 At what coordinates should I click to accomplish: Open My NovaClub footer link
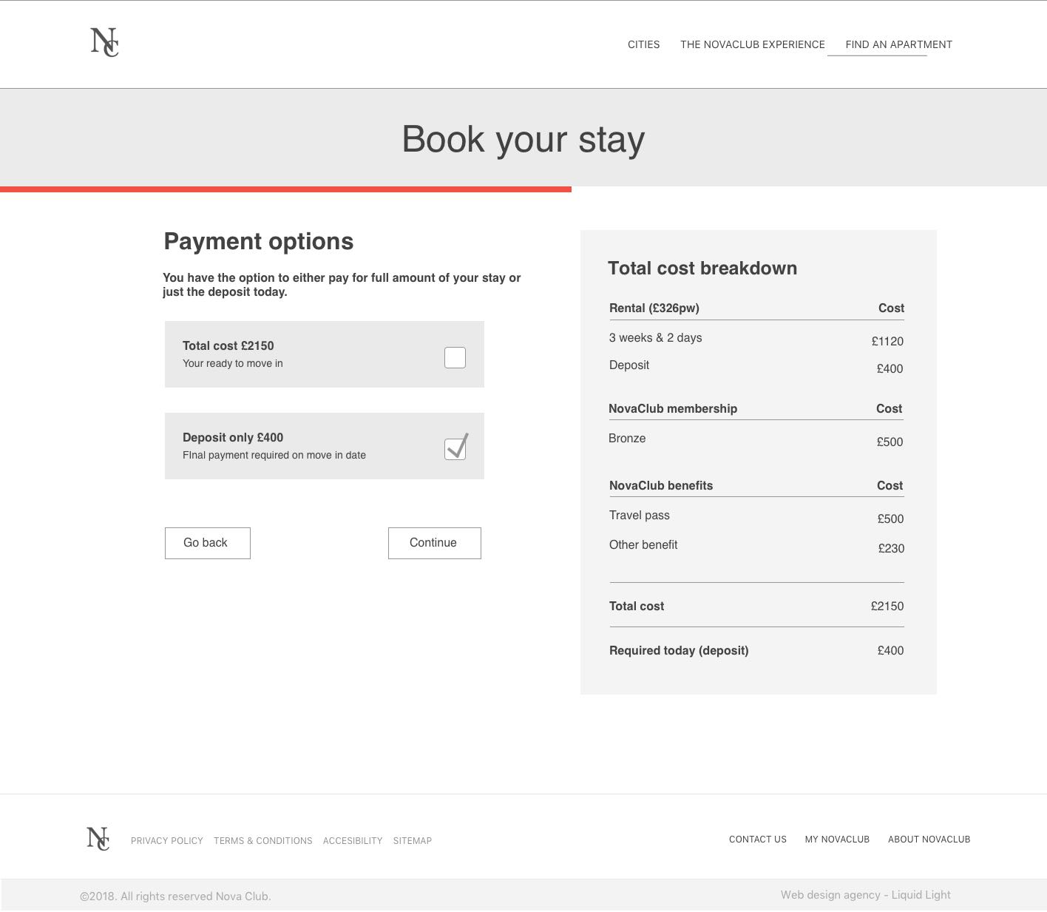coord(837,840)
